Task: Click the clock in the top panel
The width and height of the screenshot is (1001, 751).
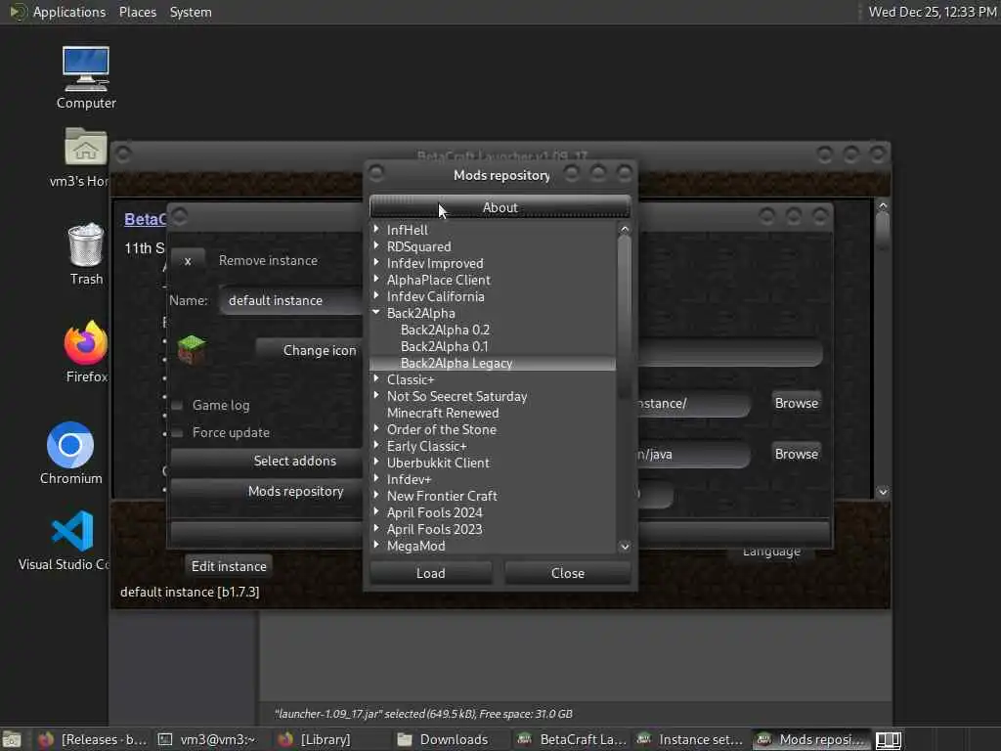Action: 933,12
